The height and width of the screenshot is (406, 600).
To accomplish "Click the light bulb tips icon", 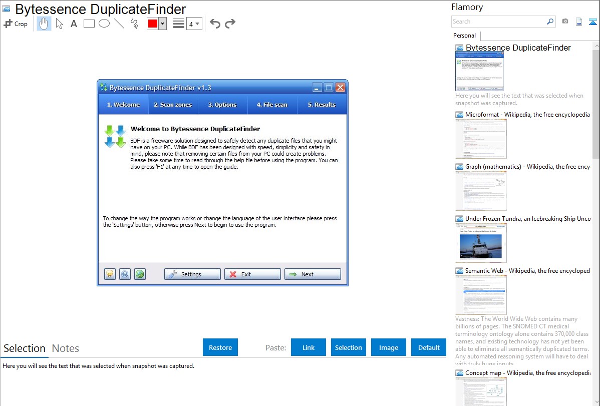I will click(x=110, y=274).
